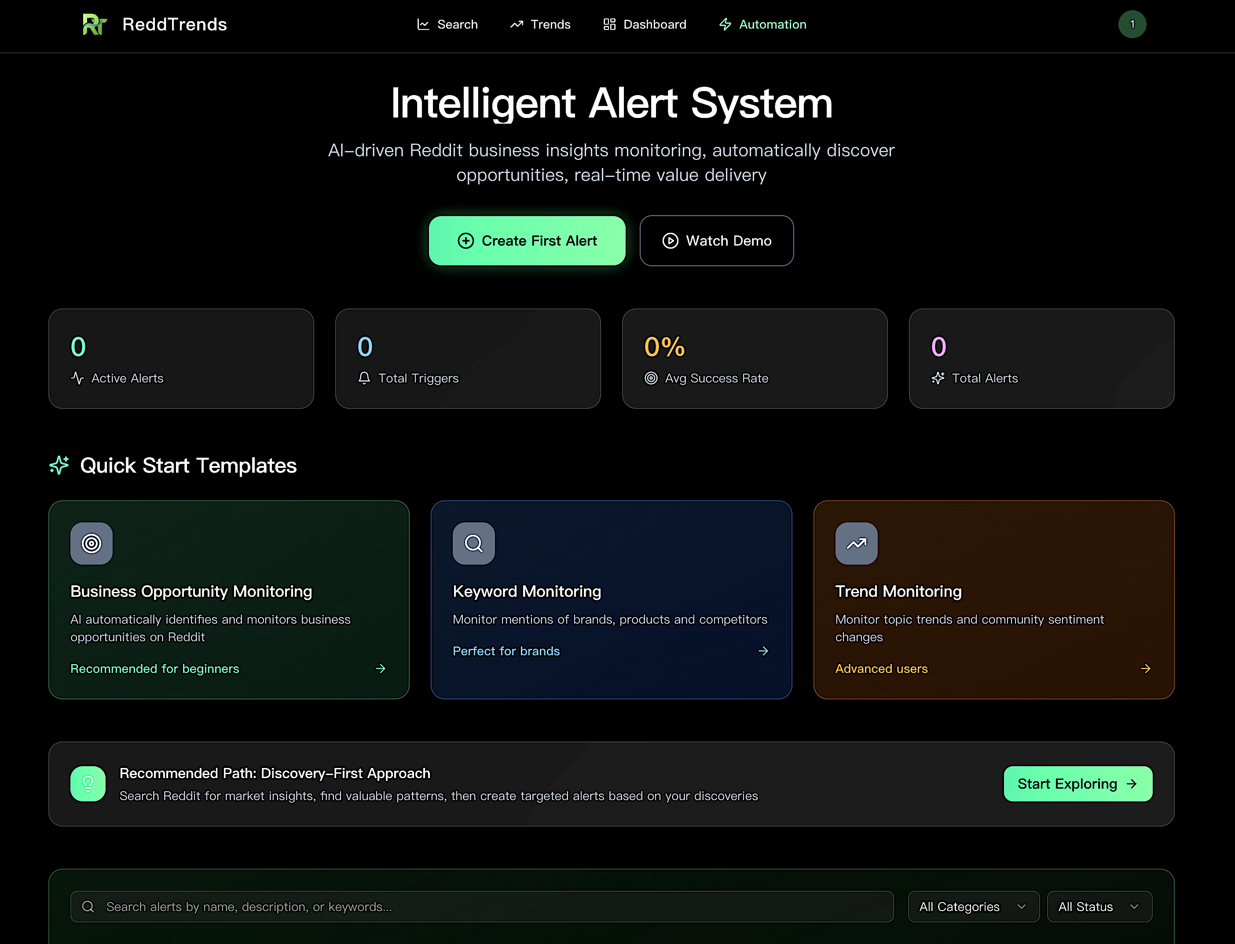
Task: Go to the Trends nav item
Action: point(540,24)
